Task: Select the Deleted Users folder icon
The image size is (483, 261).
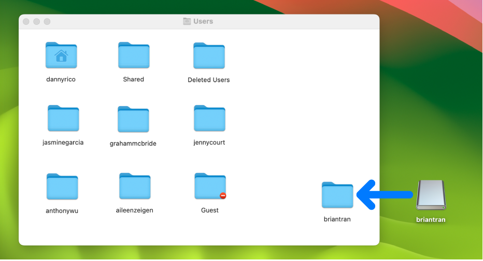Action: point(209,56)
